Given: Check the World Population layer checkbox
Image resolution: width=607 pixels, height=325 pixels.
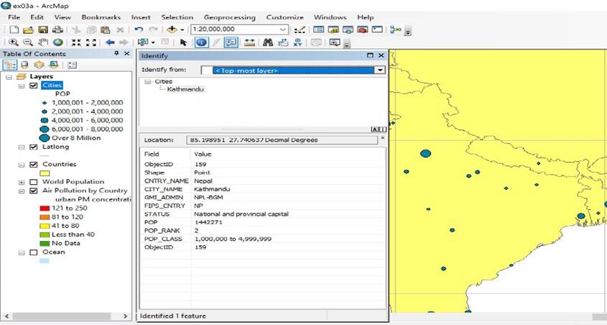Looking at the screenshot, I should click(34, 182).
